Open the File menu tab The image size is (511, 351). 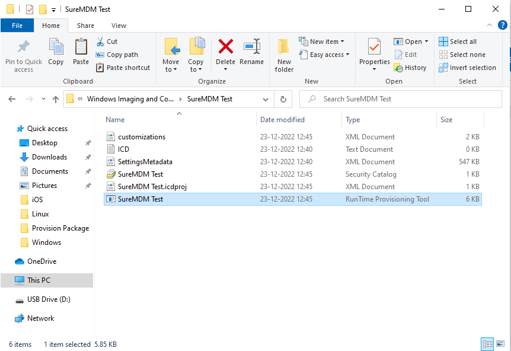pos(17,25)
